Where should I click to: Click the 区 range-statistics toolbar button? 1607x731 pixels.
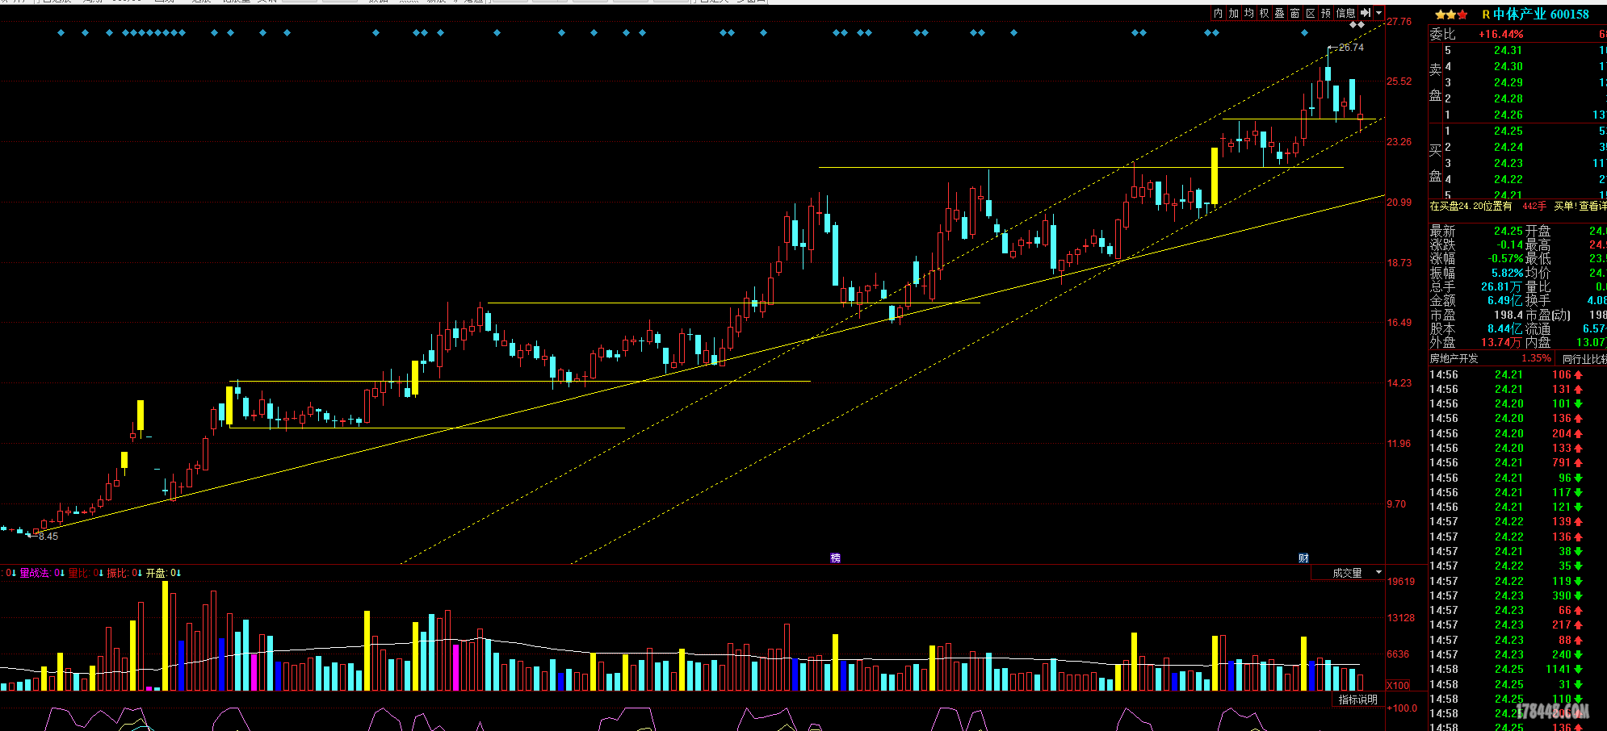point(1311,13)
